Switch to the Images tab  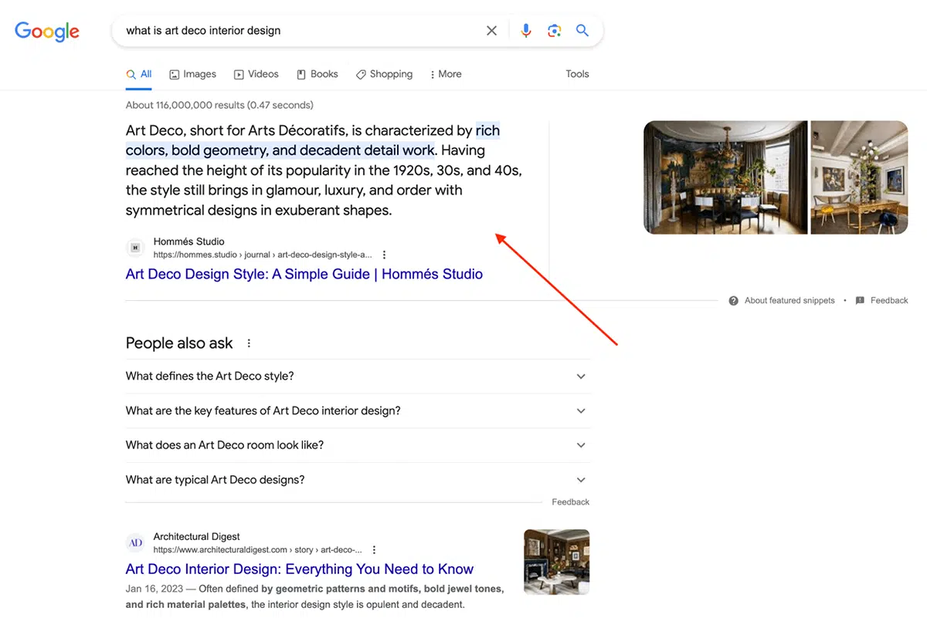point(193,74)
